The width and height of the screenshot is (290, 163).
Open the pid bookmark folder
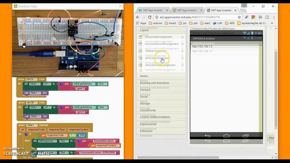(193, 23)
